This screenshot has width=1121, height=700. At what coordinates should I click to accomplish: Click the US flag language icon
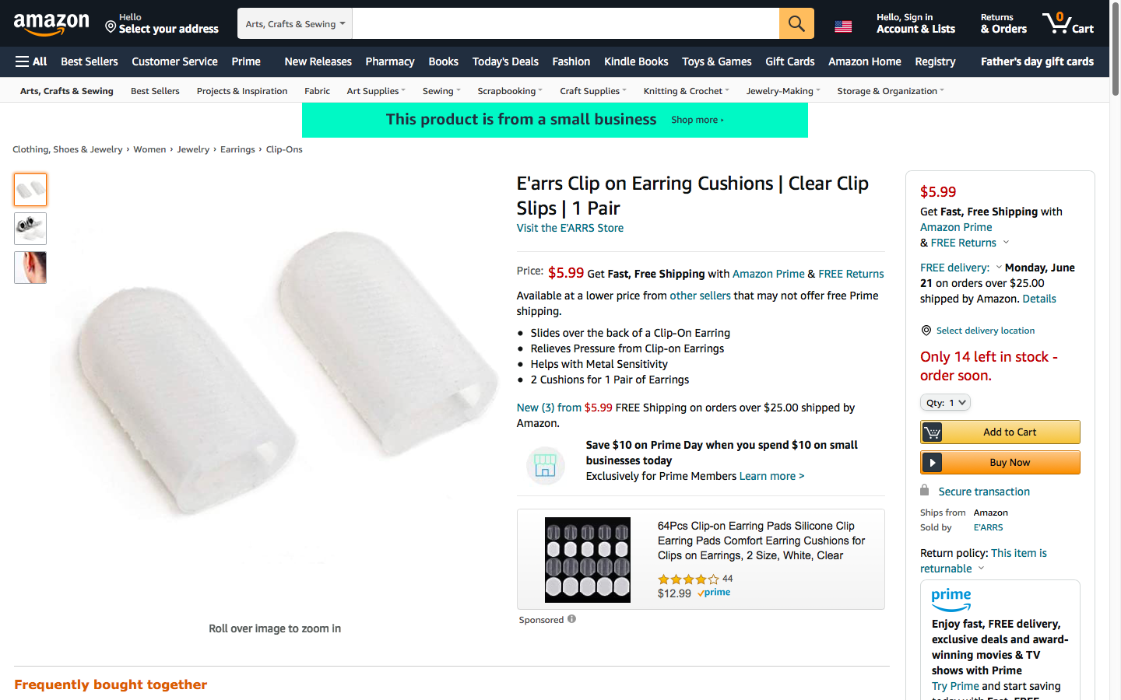click(843, 26)
